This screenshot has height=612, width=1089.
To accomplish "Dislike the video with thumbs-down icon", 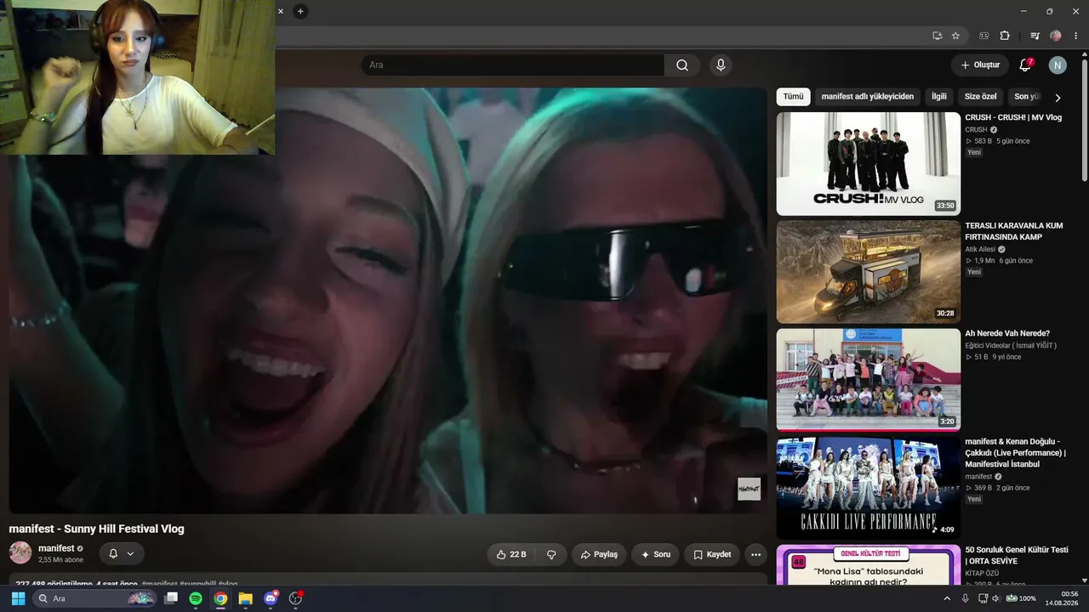I will (551, 554).
